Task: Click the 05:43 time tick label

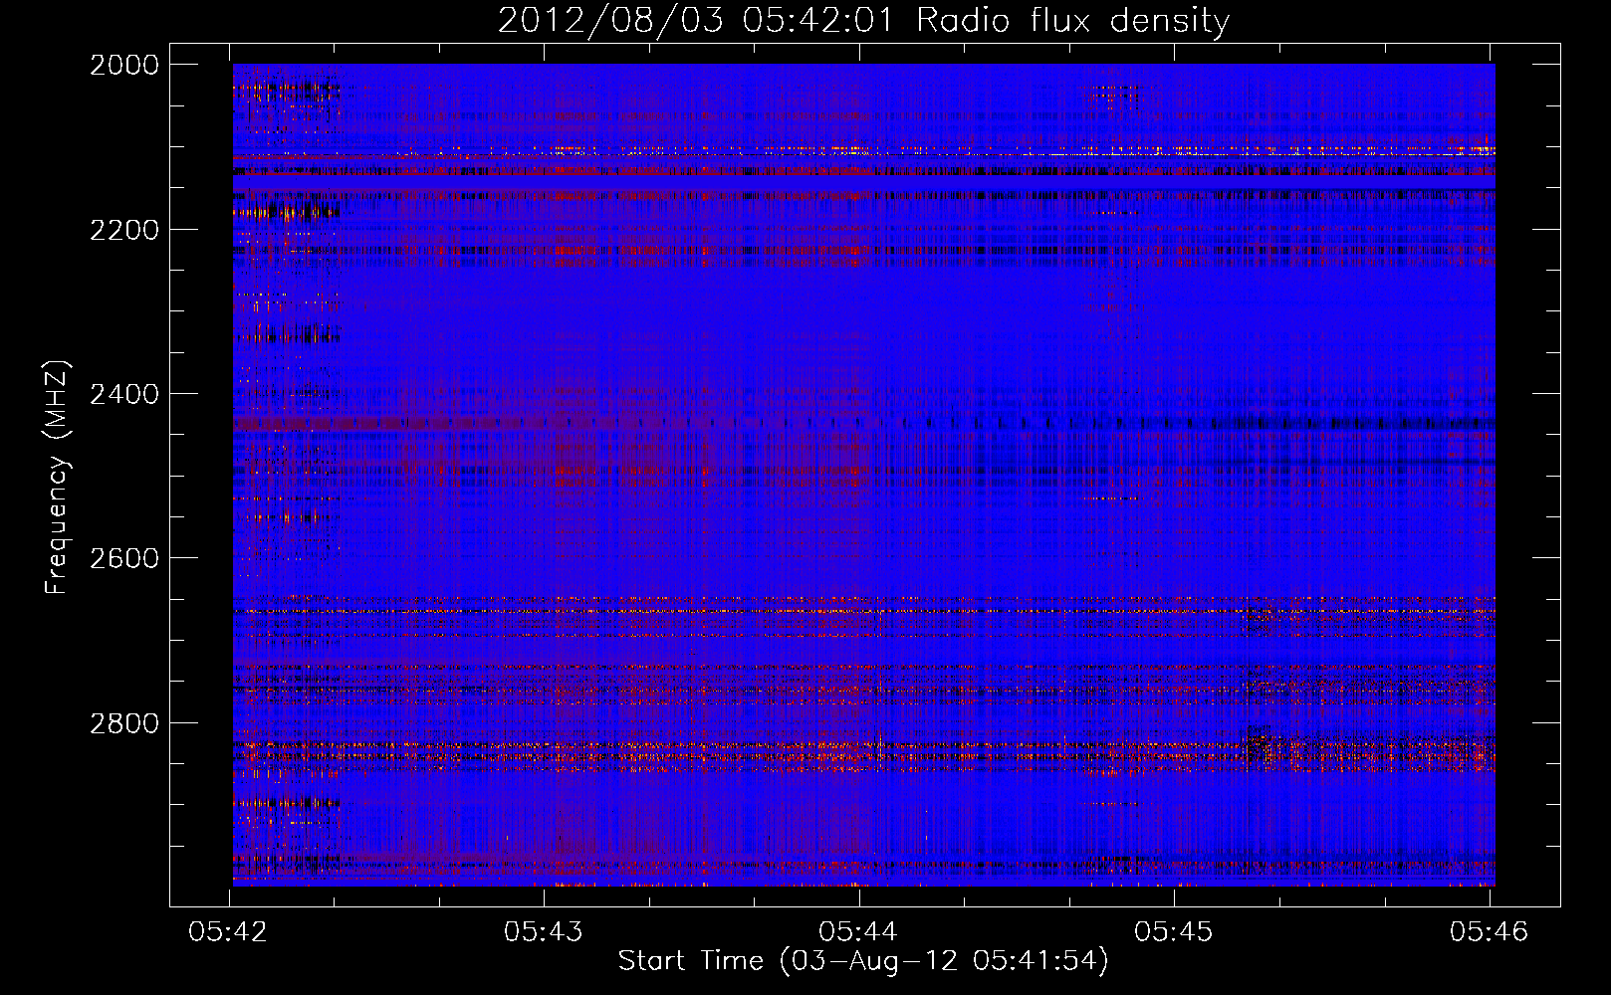Action: pos(544,932)
